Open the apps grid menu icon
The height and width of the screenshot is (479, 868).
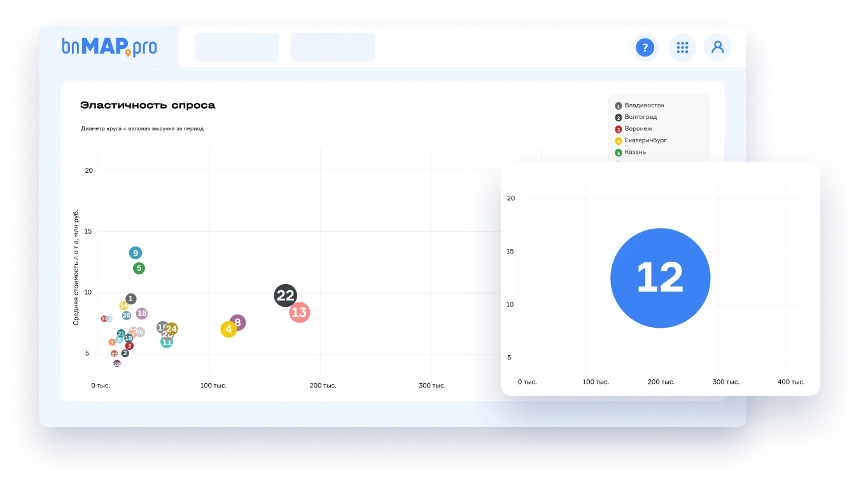(682, 48)
